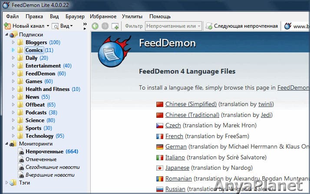Image resolution: width=310 pixels, height=194 pixels.
Task: Open the Czech language link
Action: coord(173,126)
